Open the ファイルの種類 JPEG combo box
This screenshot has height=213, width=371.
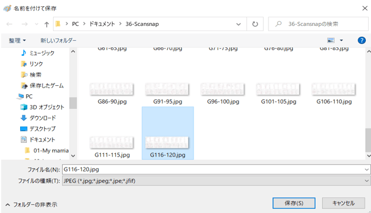pos(216,181)
